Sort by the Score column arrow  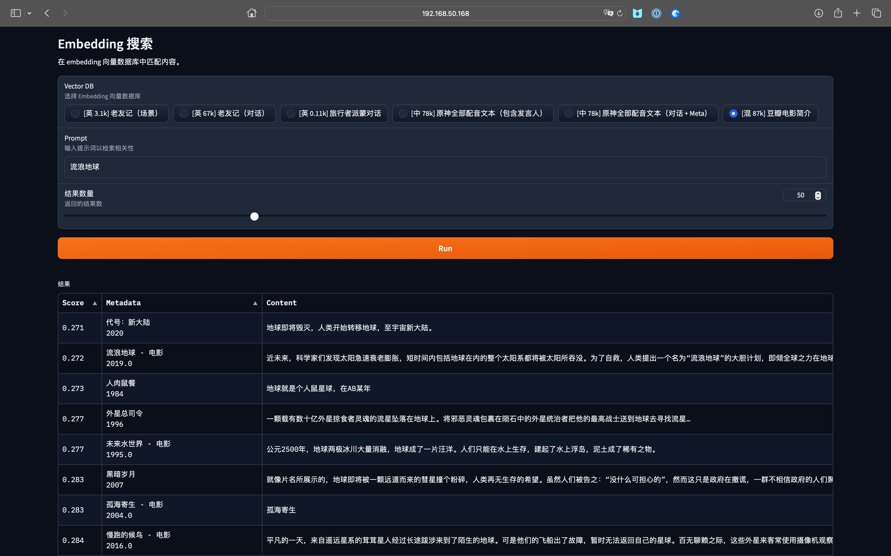[95, 303]
